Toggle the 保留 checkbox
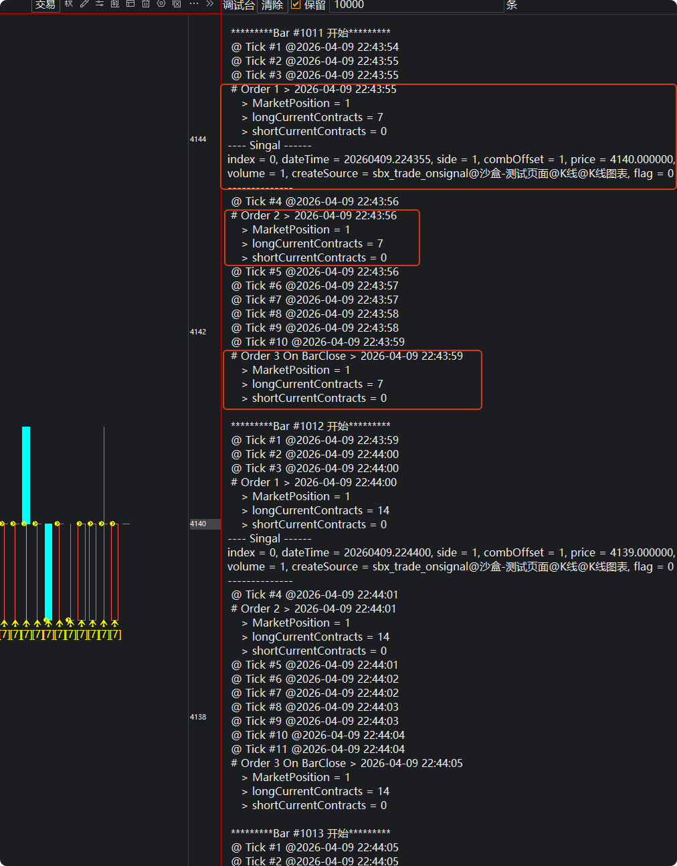The height and width of the screenshot is (866, 677). (x=296, y=5)
